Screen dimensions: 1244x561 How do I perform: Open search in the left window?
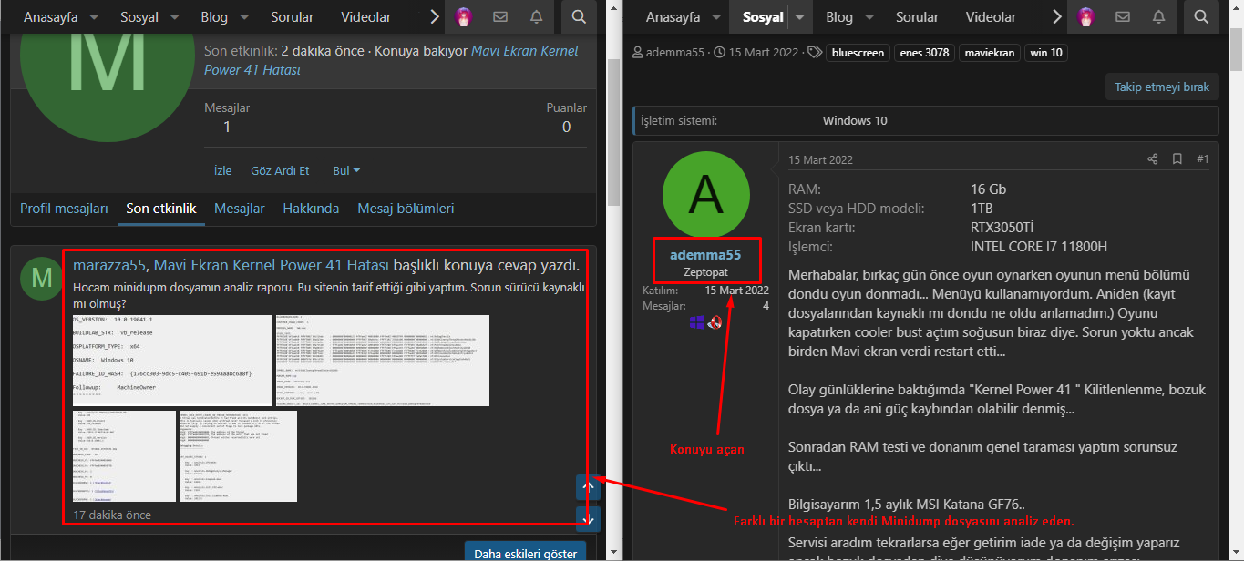(579, 16)
